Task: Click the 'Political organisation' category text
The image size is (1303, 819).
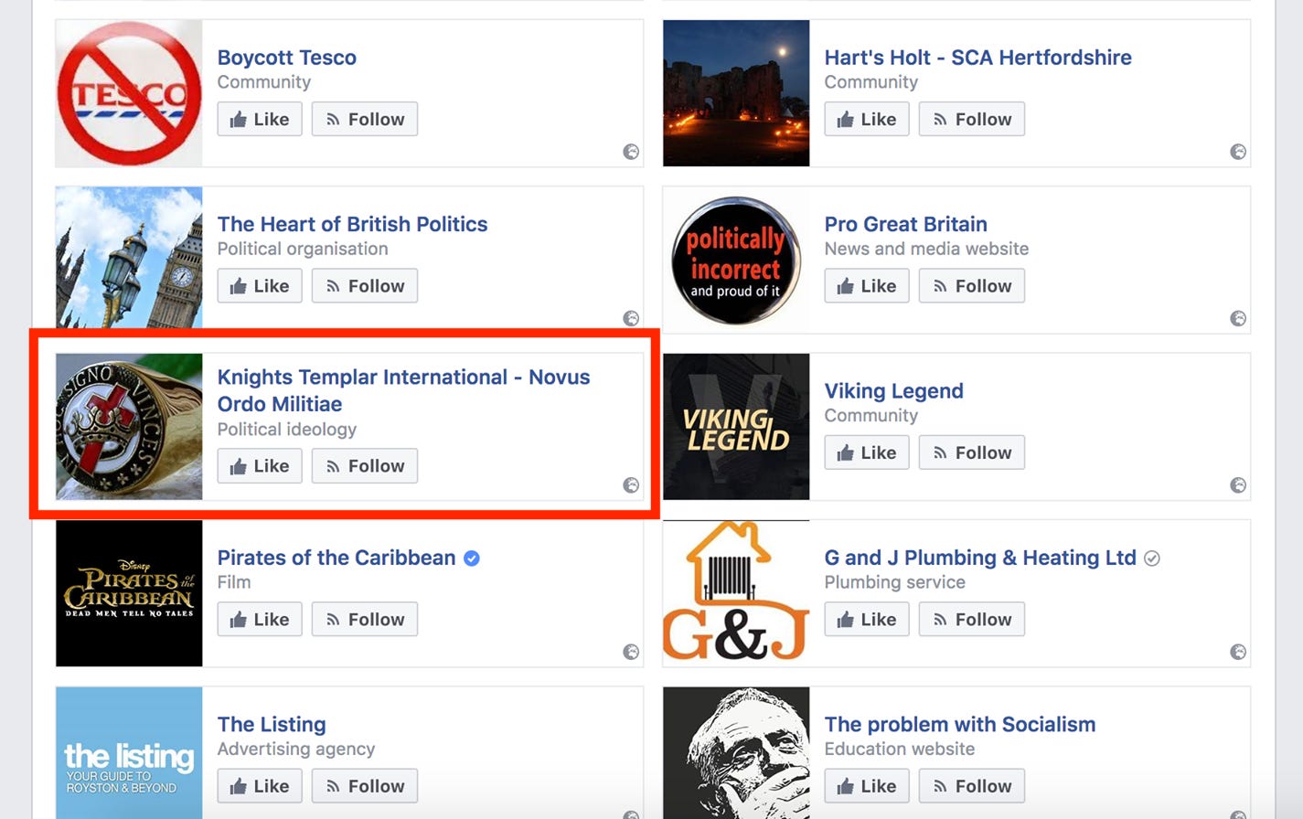Action: (303, 249)
